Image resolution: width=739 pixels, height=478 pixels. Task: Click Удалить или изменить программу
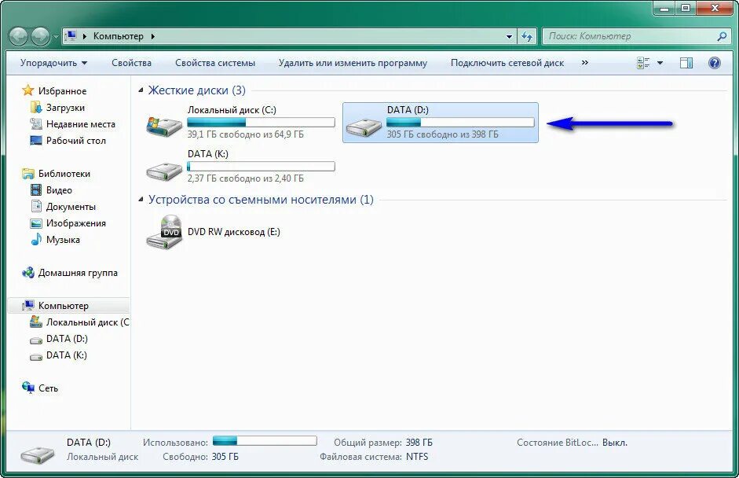353,63
